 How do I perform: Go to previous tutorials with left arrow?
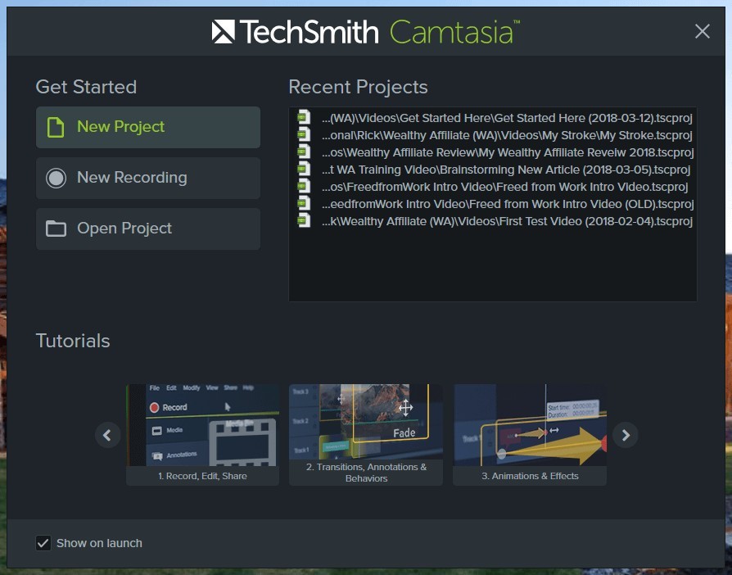[x=108, y=435]
